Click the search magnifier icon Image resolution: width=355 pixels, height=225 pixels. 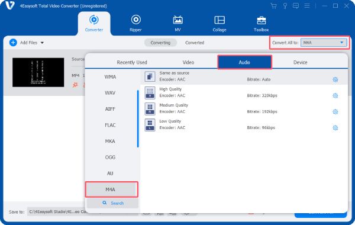click(x=104, y=202)
